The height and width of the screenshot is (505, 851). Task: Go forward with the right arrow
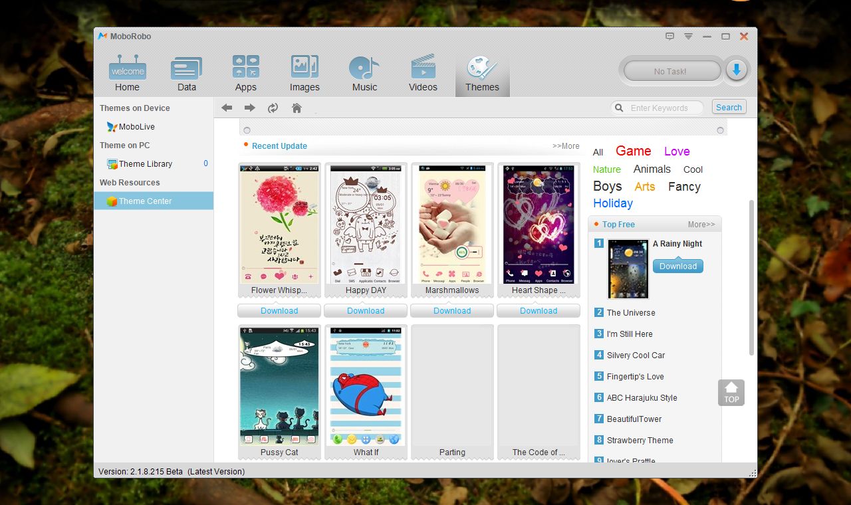coord(250,108)
